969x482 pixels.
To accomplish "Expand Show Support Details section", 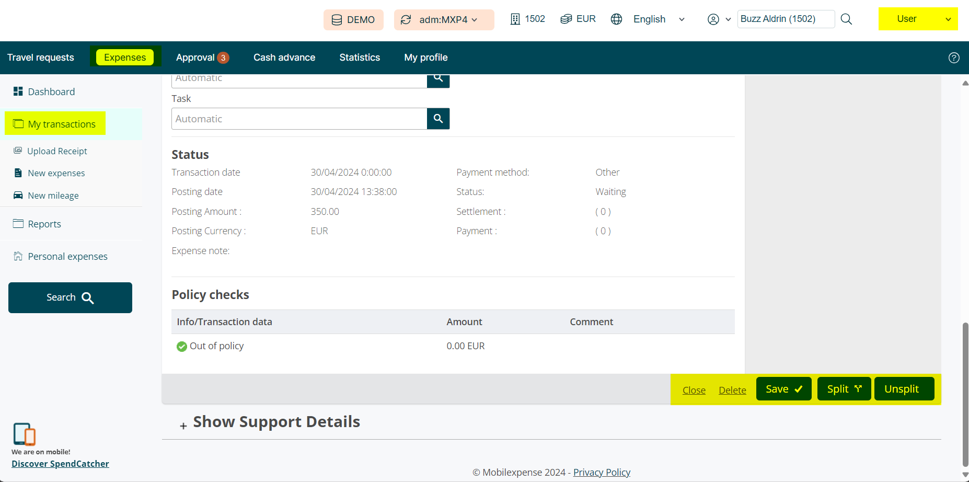I will pyautogui.click(x=270, y=422).
